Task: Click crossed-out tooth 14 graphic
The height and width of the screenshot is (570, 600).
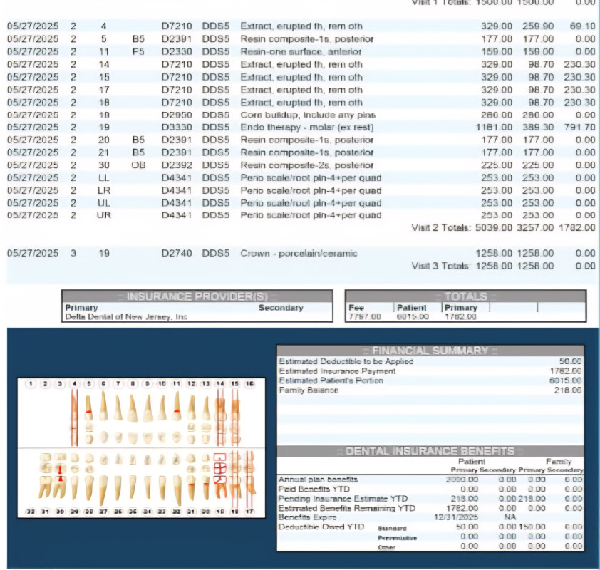Action: click(x=220, y=417)
